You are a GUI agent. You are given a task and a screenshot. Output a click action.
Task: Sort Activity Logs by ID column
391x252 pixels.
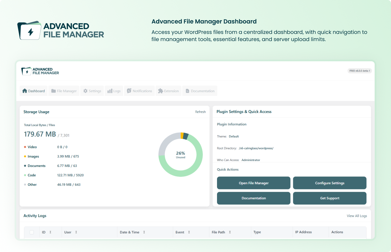(x=50, y=232)
